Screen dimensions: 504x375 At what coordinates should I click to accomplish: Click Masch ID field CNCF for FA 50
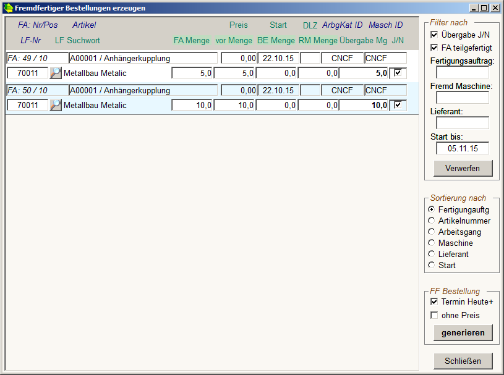[x=385, y=90]
